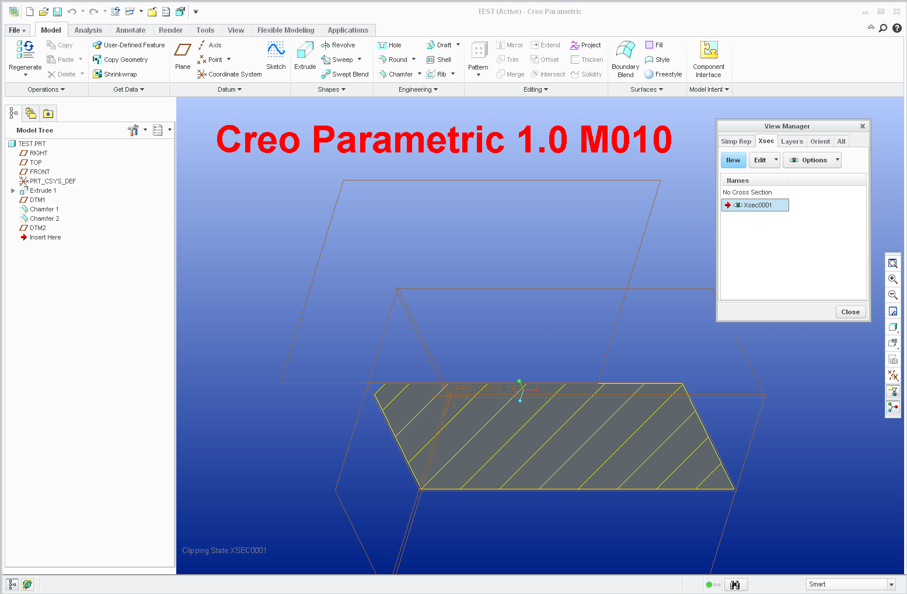Expand the Engineering group dropdown
Screen dimensions: 907x594
click(418, 89)
